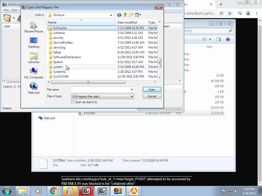Select the System32 folder
This screenshot has width=262, height=196.
pos(102,72)
